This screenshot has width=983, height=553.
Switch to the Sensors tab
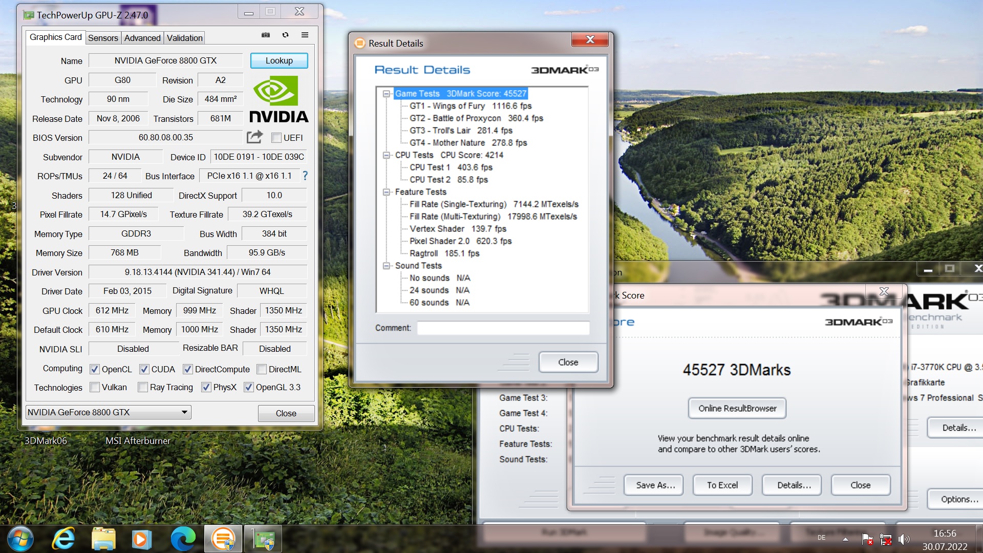[103, 38]
